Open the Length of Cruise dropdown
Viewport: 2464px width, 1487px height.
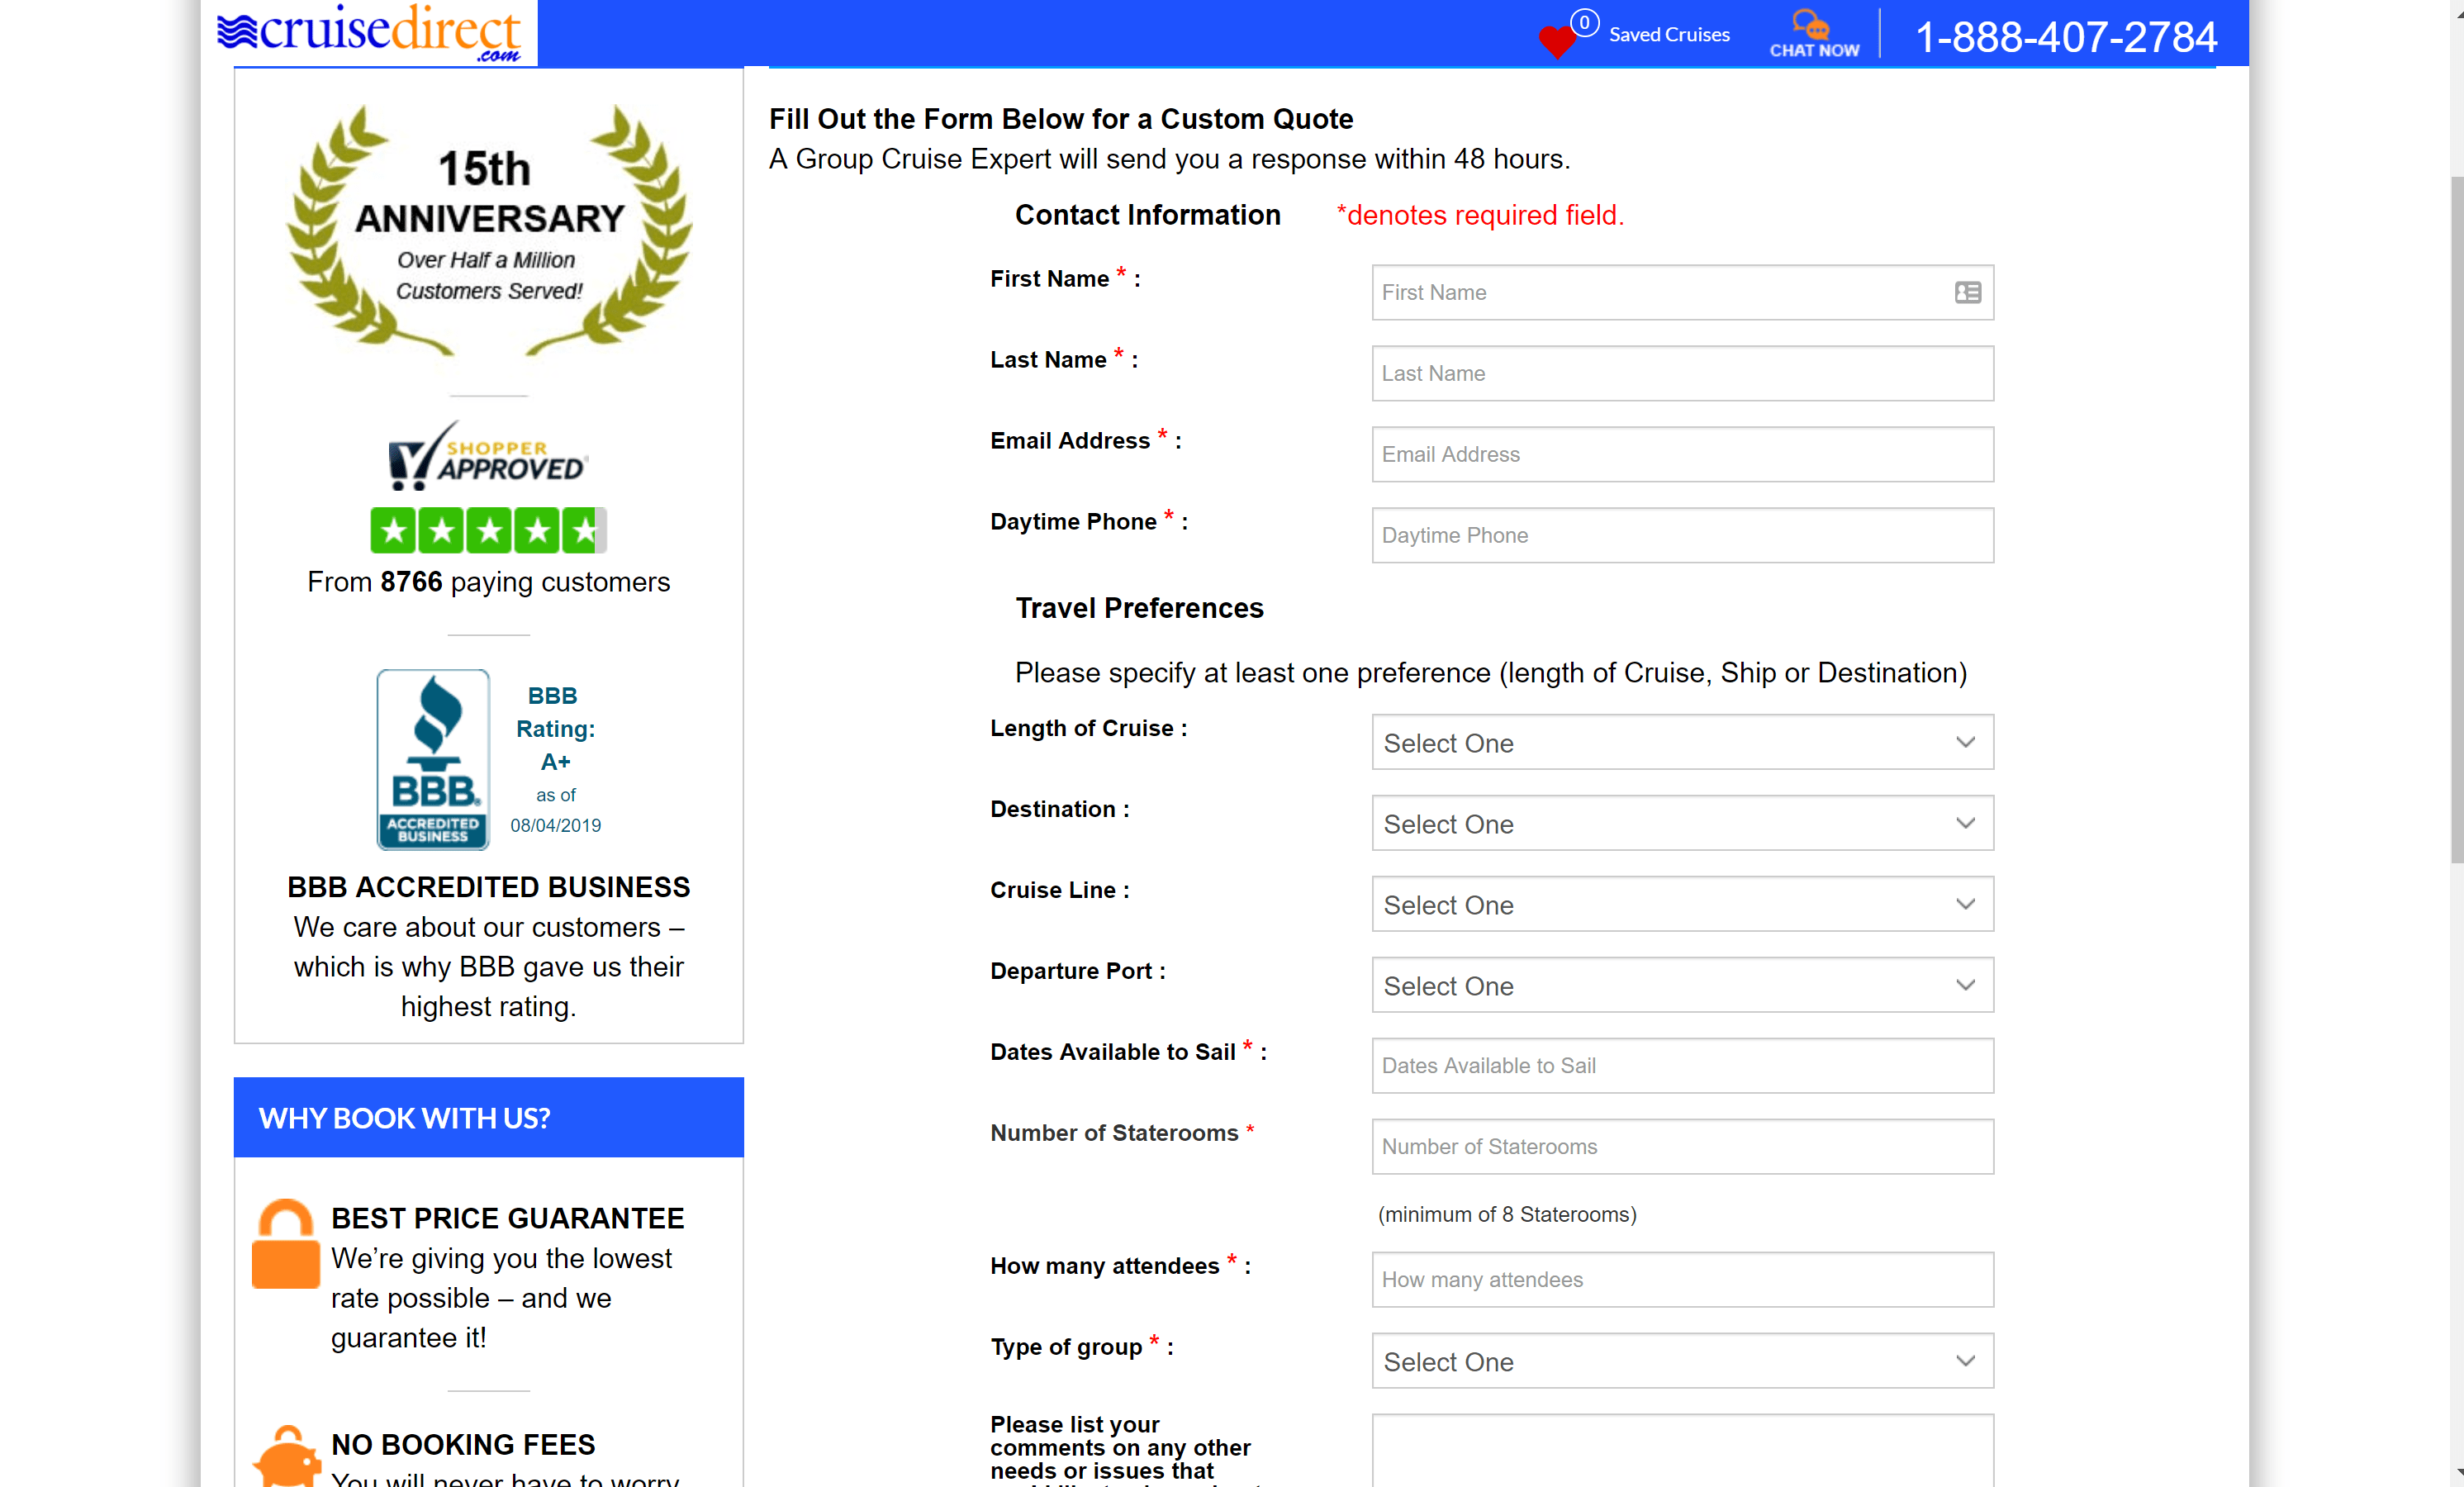coord(1682,742)
